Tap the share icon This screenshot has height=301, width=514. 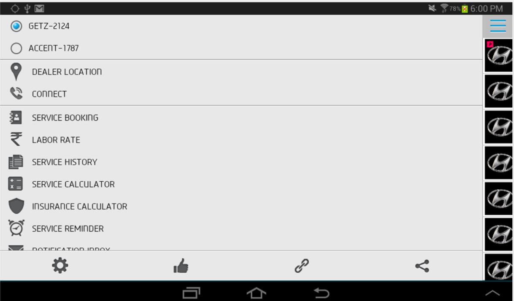click(422, 266)
